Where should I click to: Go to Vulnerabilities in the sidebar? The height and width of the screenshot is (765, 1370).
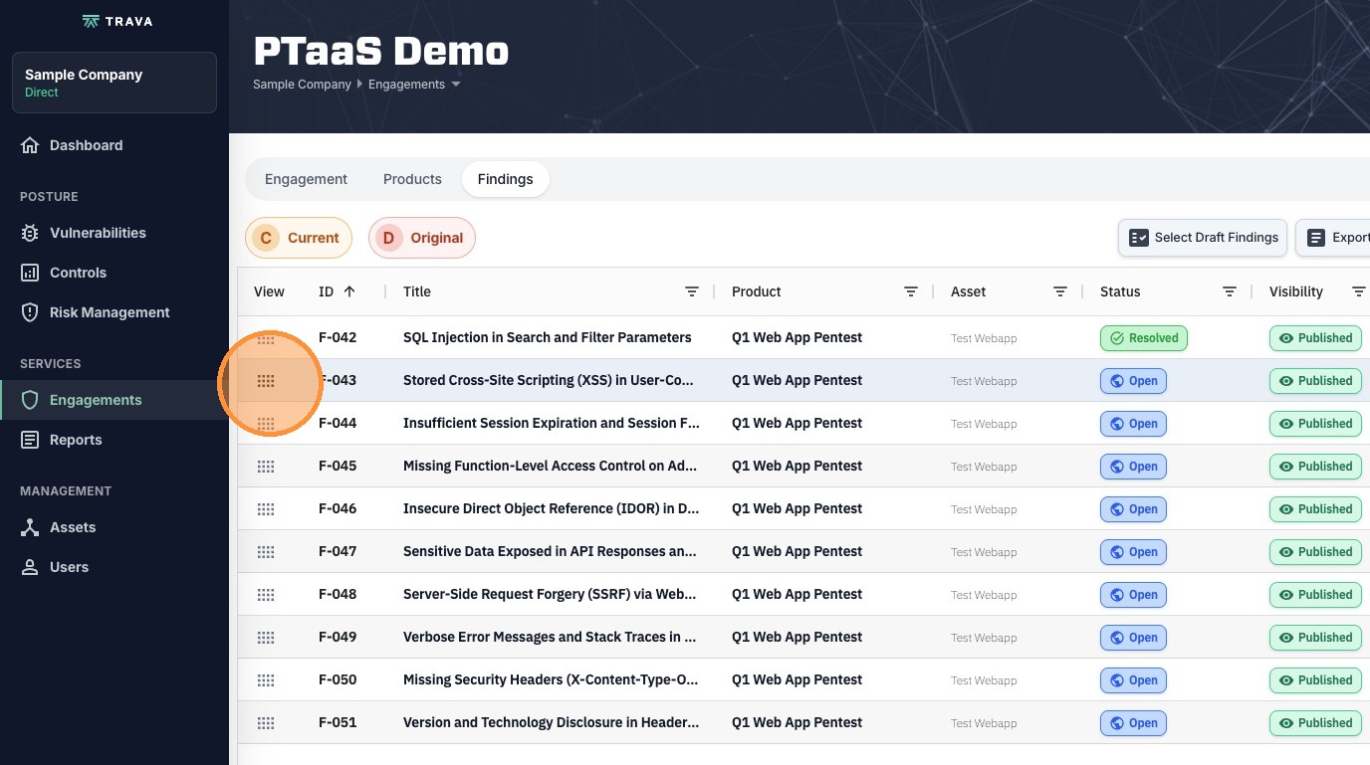pos(98,233)
